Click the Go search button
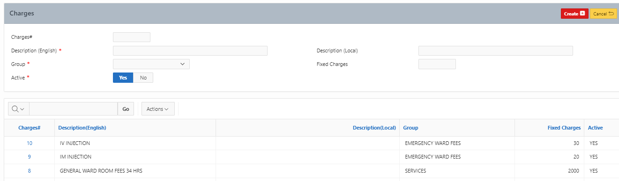The width and height of the screenshot is (619, 181). [x=126, y=109]
